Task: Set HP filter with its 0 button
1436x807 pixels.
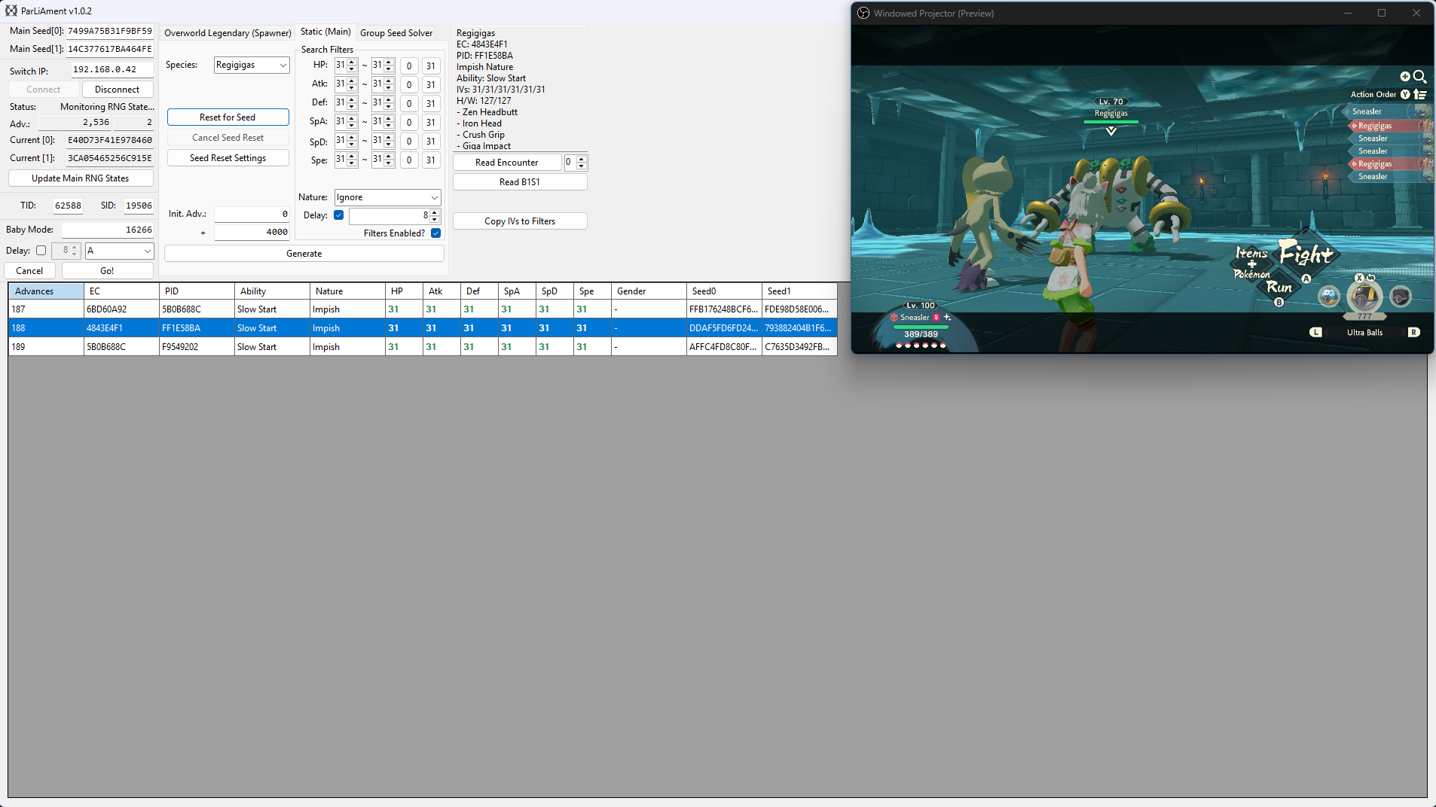Action: [409, 66]
